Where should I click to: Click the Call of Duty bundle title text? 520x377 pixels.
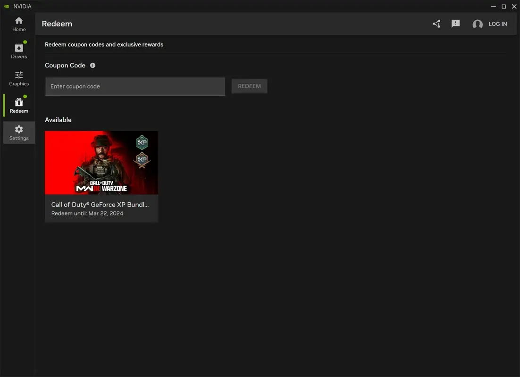click(x=100, y=204)
